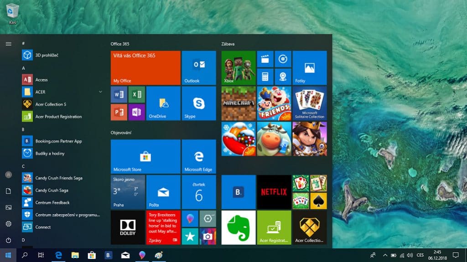This screenshot has height=262, width=467.
Task: Launch OneNote from small tile
Action: coord(137,112)
